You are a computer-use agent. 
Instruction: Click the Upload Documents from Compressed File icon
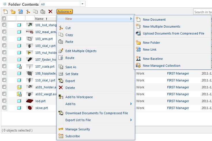point(138,33)
